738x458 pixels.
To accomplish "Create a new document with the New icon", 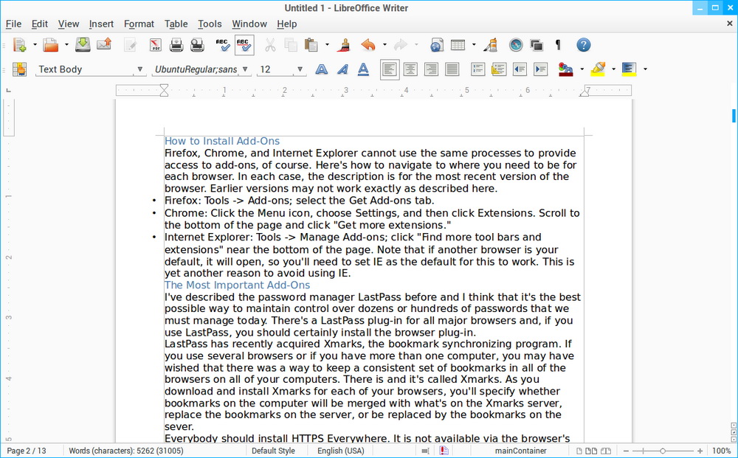I will [19, 45].
